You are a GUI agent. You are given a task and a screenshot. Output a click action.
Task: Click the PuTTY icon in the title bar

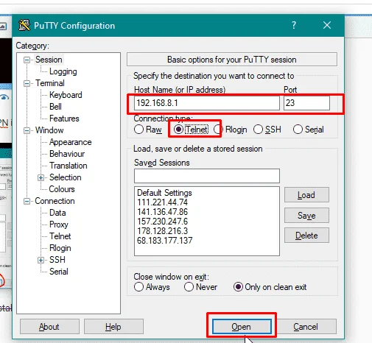(x=24, y=25)
